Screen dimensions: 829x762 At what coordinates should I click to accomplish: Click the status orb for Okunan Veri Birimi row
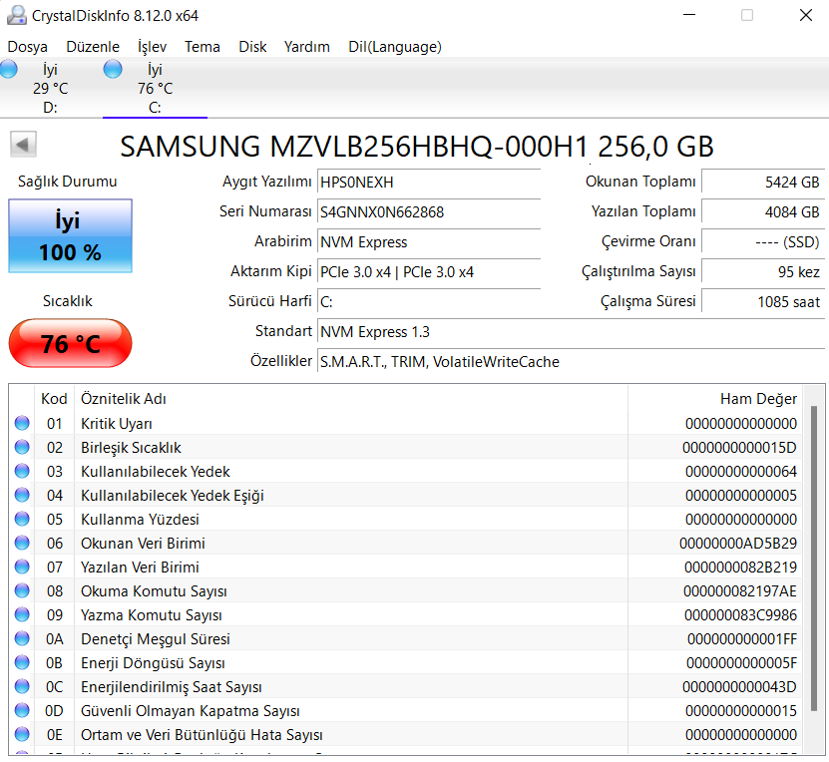pos(22,543)
